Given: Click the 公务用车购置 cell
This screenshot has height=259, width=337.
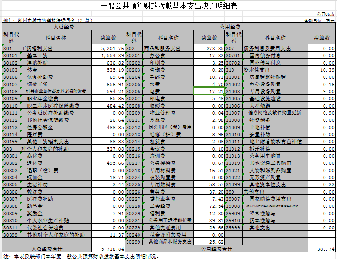Looking at the screenshot, I should pos(275,156).
